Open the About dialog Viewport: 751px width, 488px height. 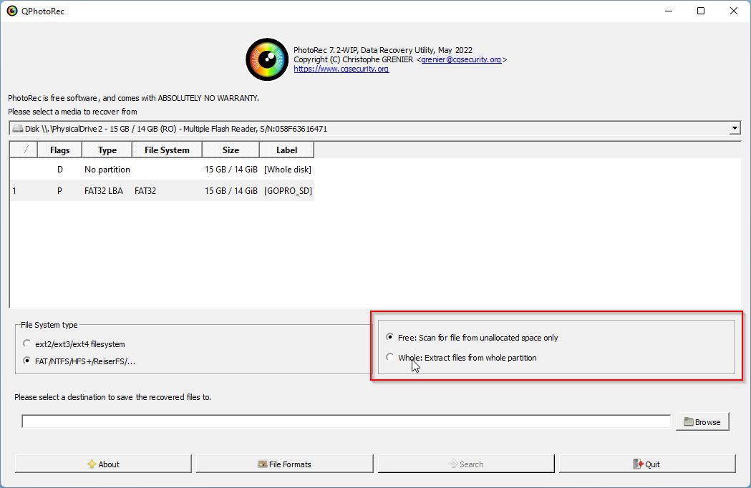click(103, 464)
